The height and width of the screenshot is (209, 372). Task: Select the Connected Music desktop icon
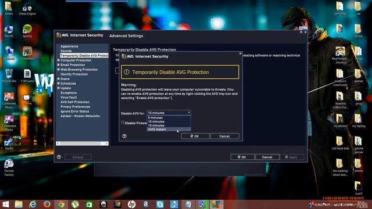(x=9, y=100)
